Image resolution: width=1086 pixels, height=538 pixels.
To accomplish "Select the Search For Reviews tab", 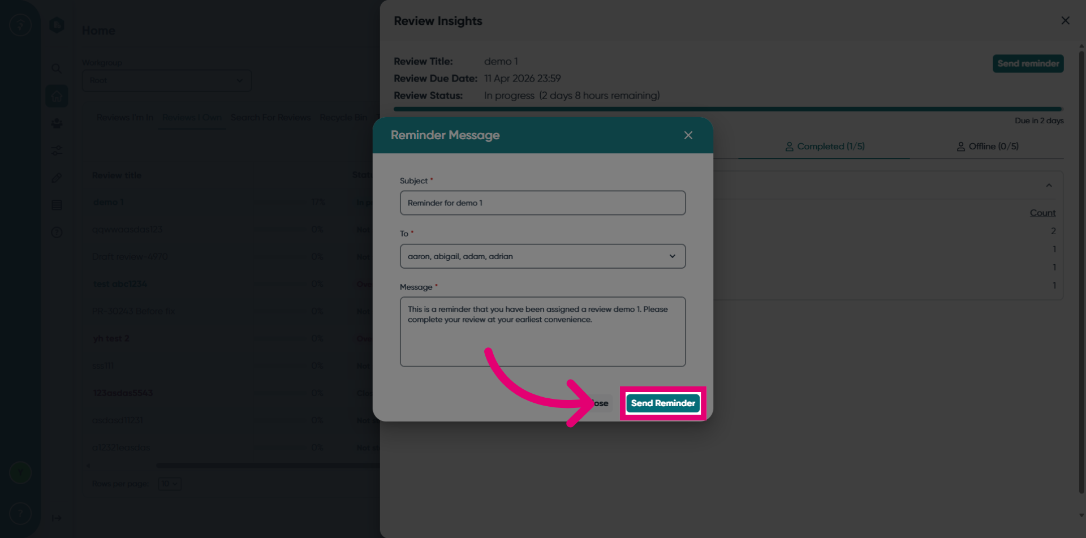I will coord(270,117).
